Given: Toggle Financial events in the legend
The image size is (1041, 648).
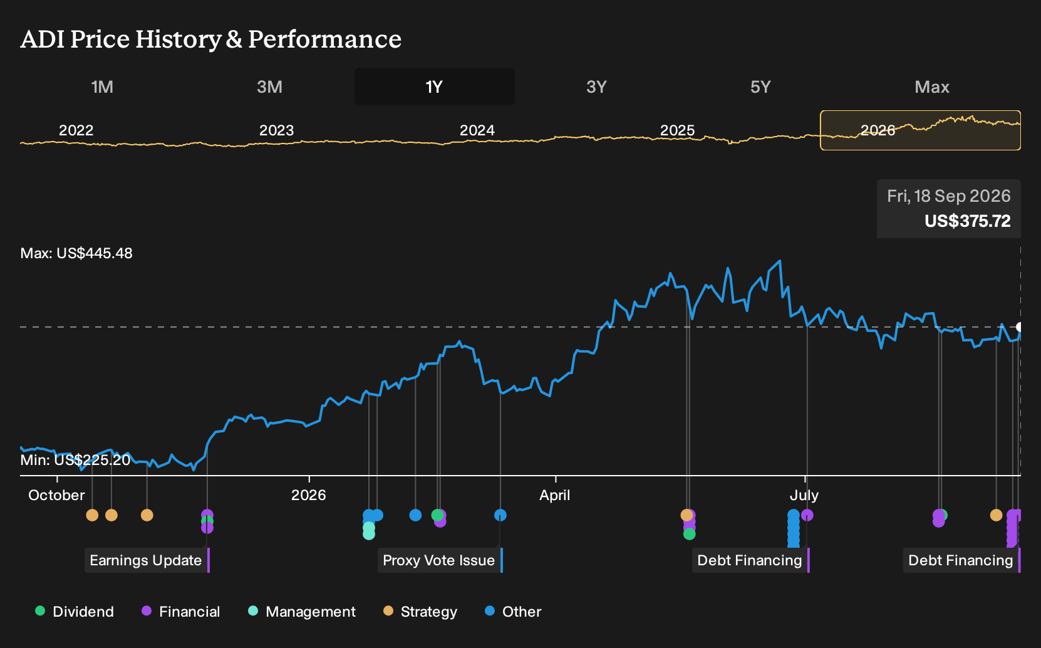Looking at the screenshot, I should [x=181, y=612].
